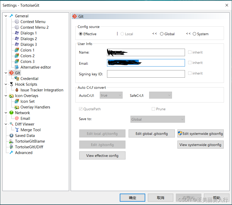Click the 取消 Cancel button
This screenshot has width=232, height=205.
pyautogui.click(x=161, y=198)
